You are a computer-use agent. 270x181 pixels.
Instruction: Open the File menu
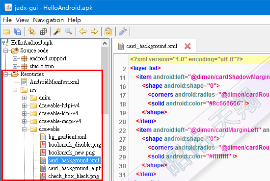point(7,20)
